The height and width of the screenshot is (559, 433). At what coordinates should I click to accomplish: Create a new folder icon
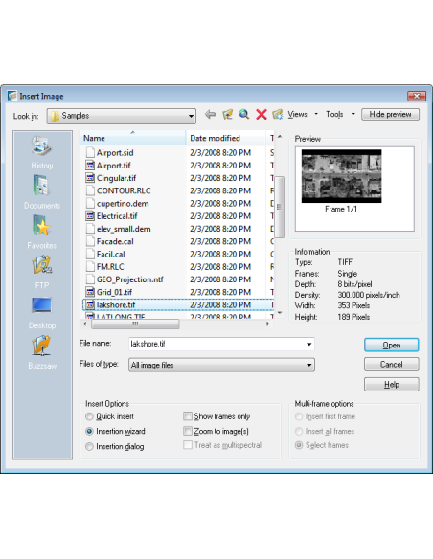click(x=278, y=115)
